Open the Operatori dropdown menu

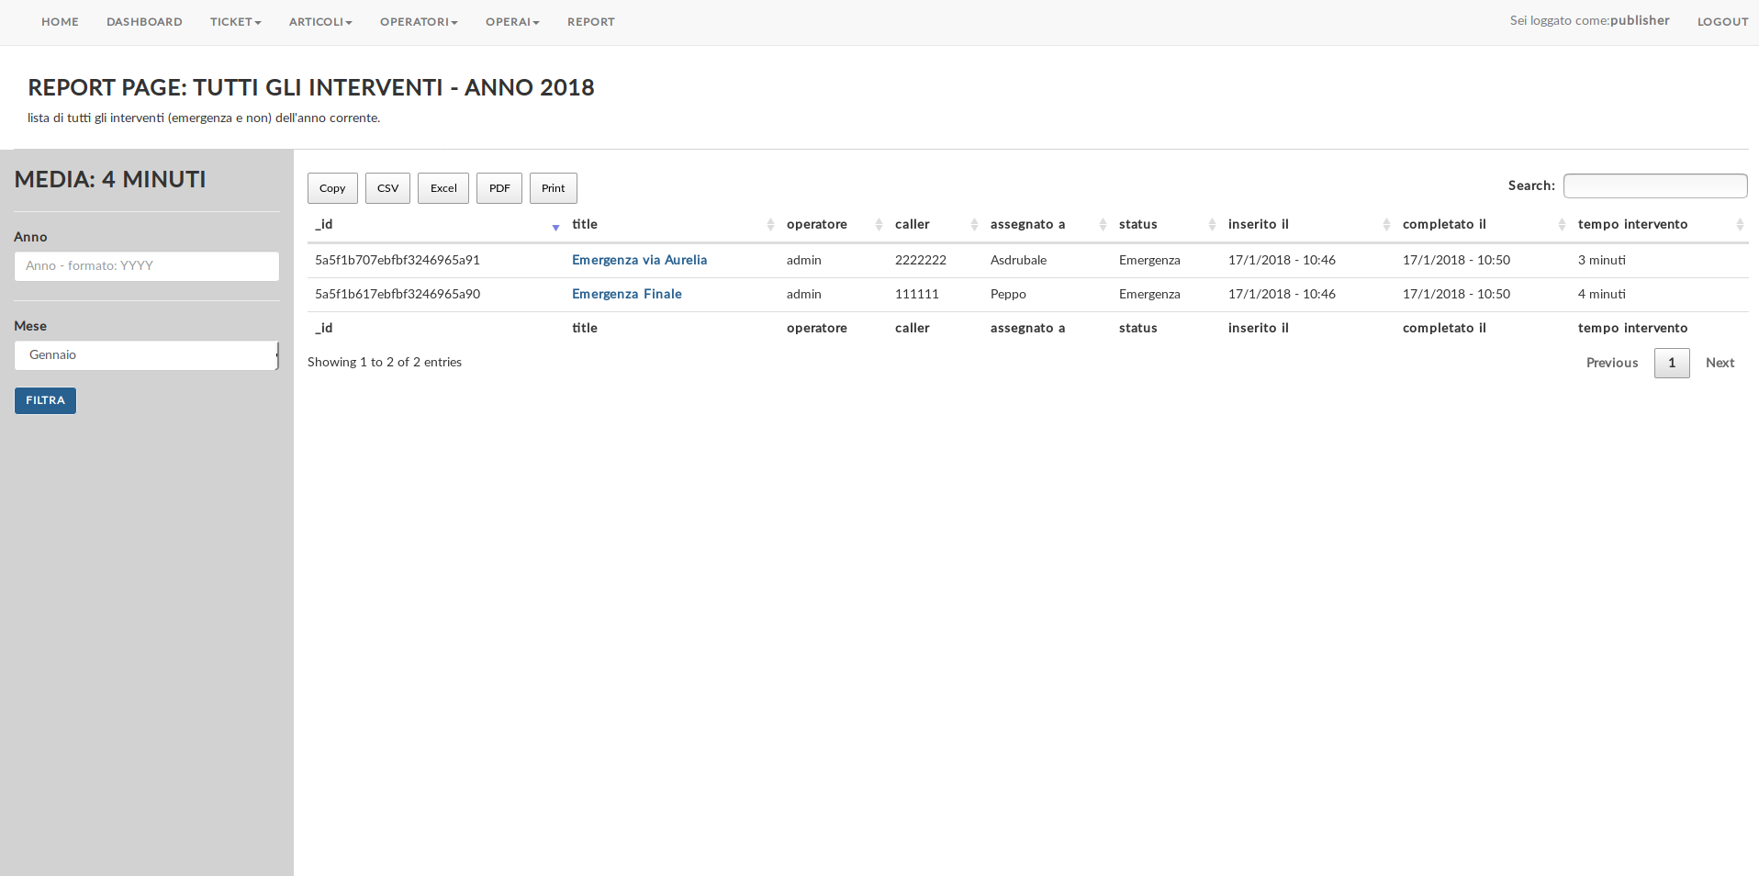click(x=419, y=22)
